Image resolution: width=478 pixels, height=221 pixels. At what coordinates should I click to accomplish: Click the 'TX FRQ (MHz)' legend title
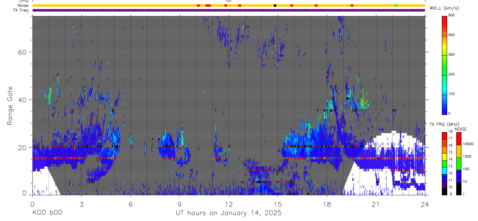[444, 124]
